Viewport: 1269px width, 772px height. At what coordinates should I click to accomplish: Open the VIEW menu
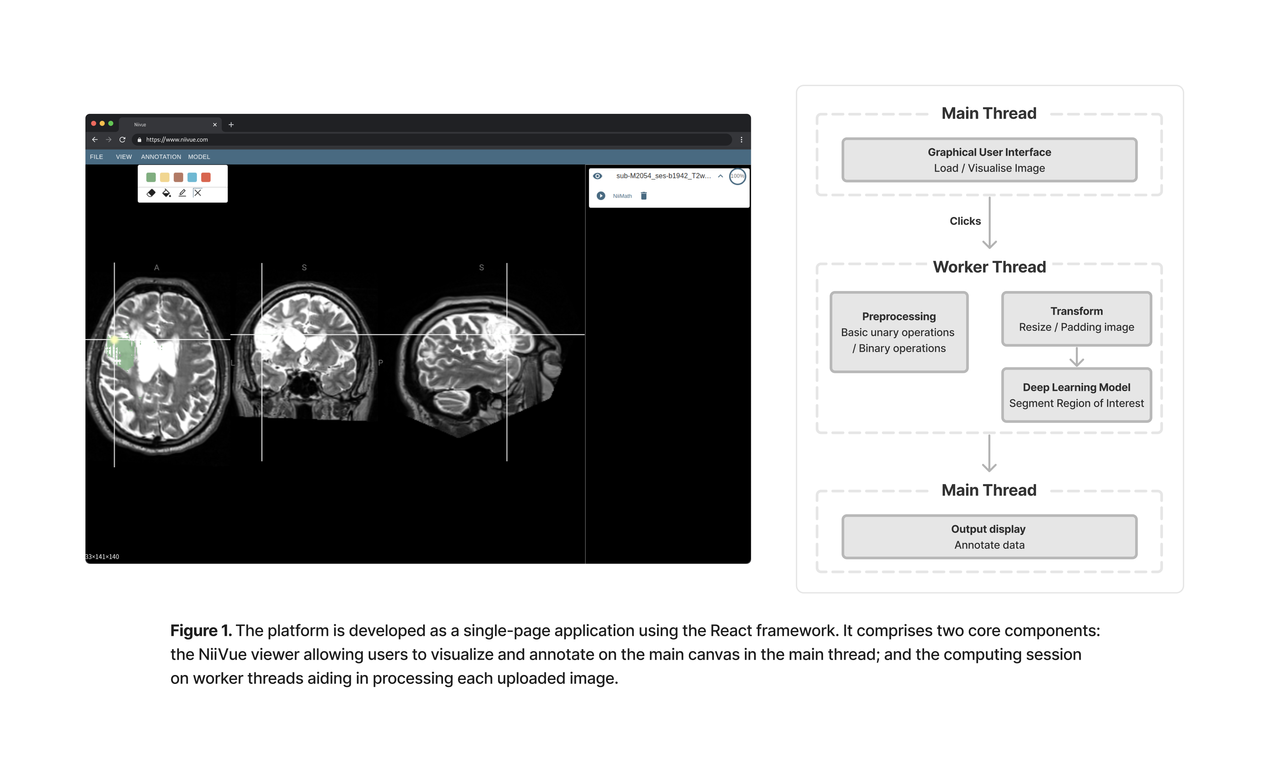coord(124,157)
